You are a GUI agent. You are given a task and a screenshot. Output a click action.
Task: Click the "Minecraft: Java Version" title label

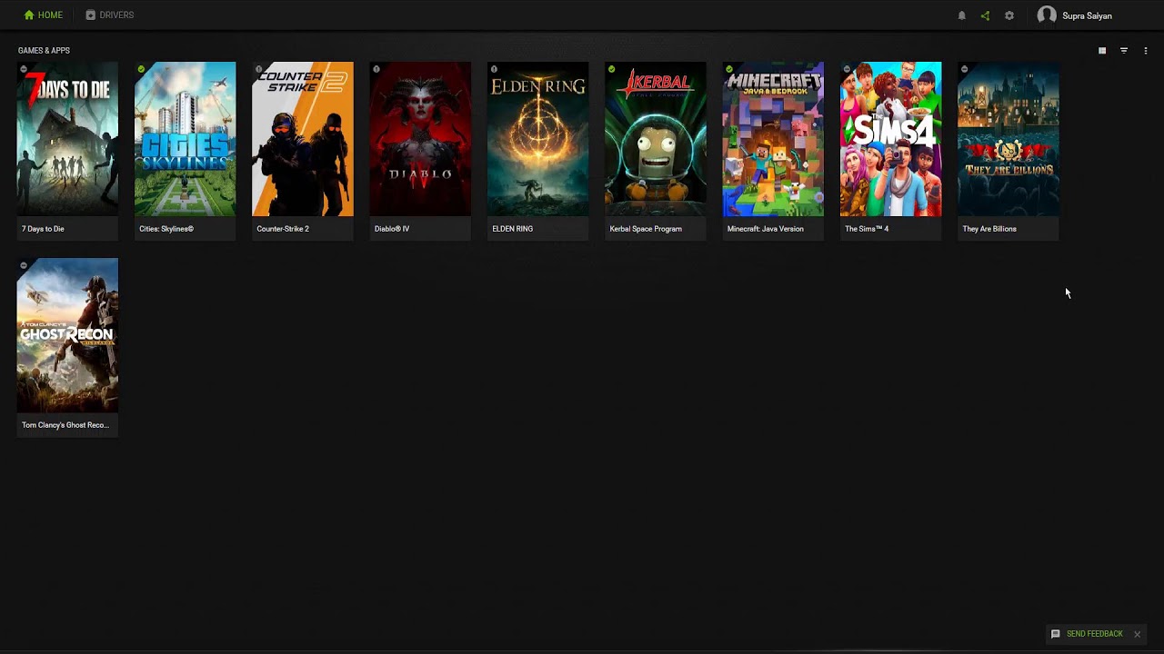coord(766,229)
